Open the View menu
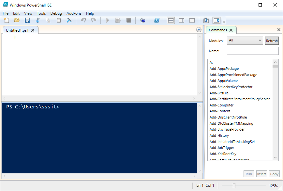283x191 pixels. point(28,13)
